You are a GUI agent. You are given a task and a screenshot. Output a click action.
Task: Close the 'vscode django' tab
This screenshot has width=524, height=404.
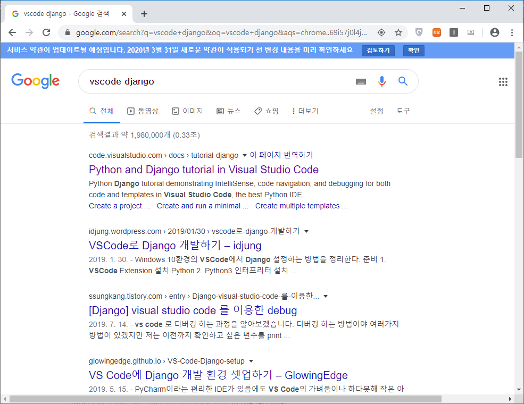124,14
